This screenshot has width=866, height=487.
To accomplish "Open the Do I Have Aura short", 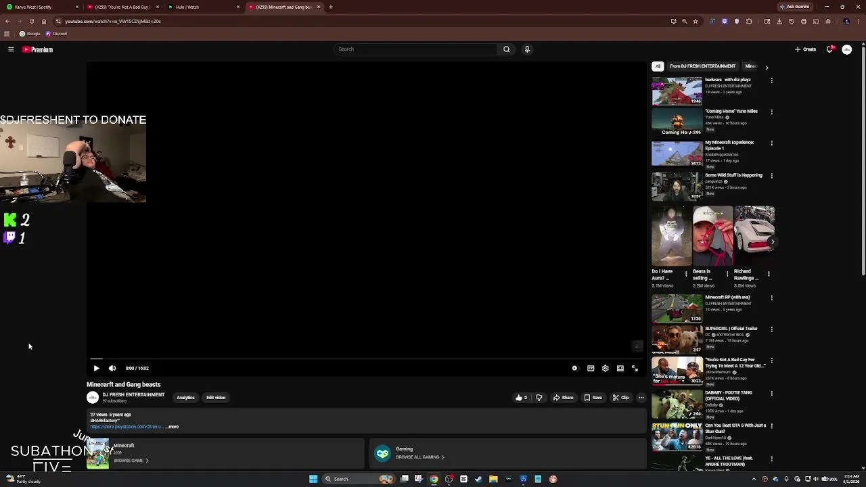I will point(671,235).
